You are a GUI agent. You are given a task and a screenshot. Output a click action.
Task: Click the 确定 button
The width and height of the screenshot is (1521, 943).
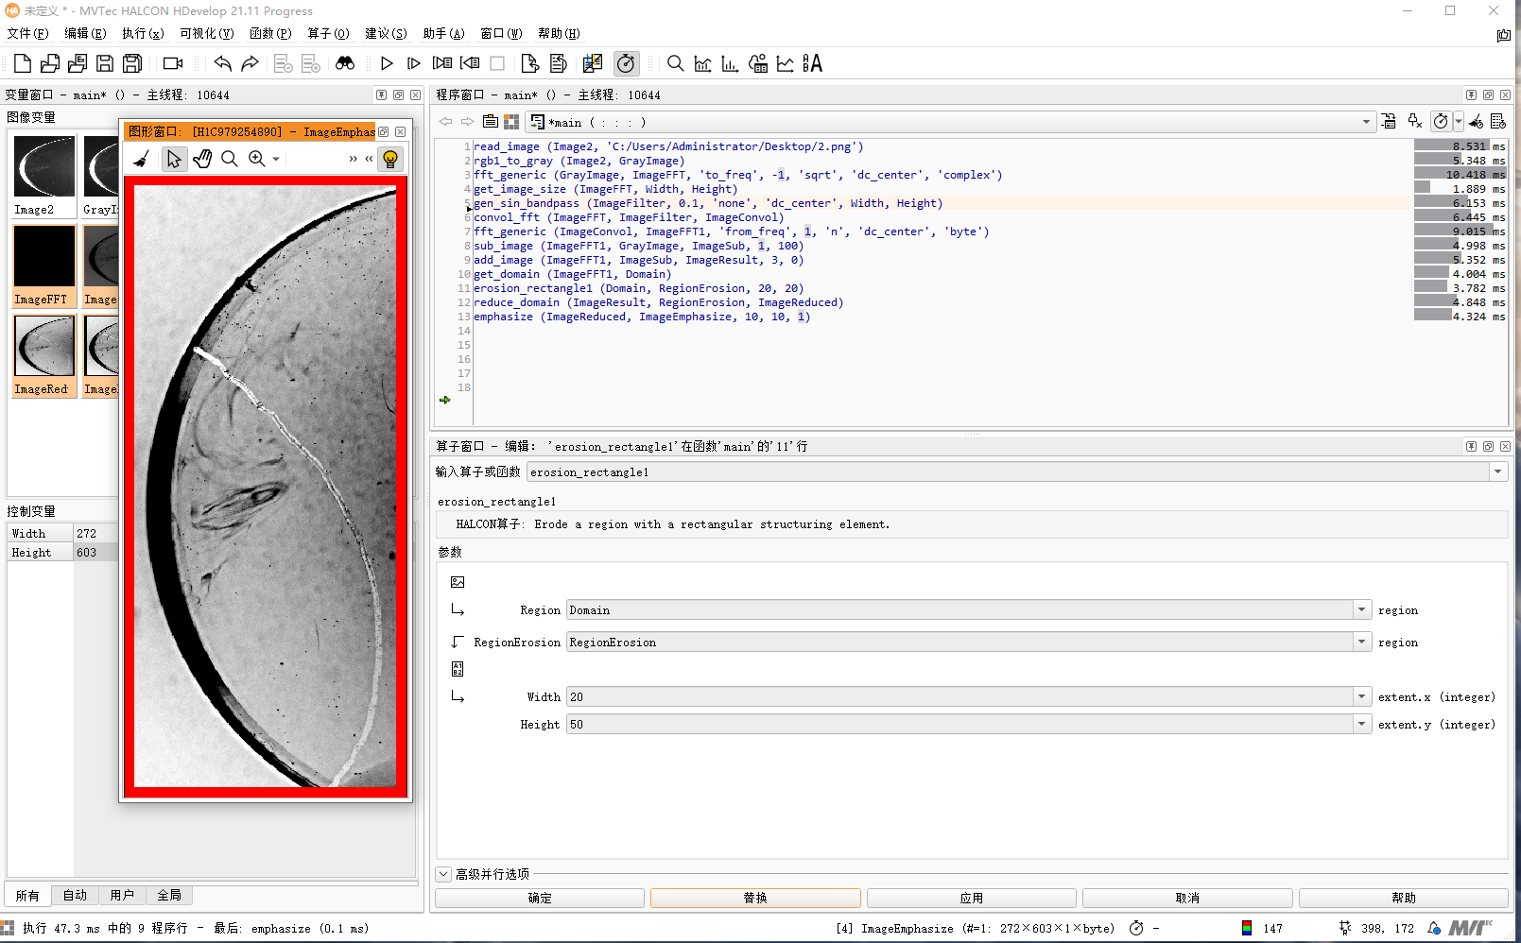[540, 898]
